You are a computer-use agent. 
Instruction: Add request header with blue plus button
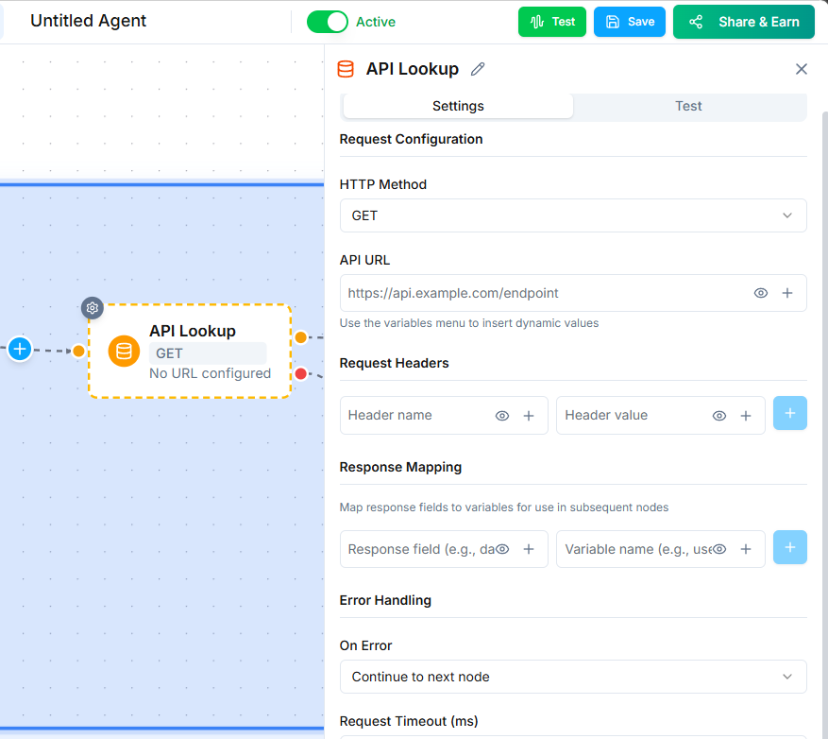789,414
